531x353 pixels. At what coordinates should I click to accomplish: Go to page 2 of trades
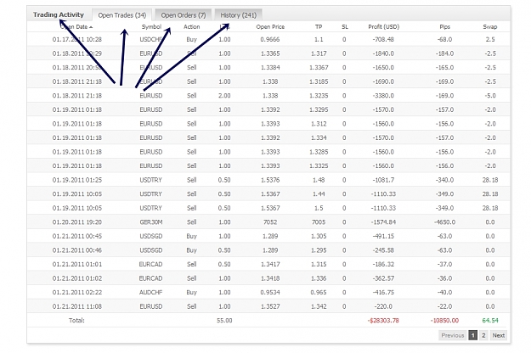[x=483, y=335]
